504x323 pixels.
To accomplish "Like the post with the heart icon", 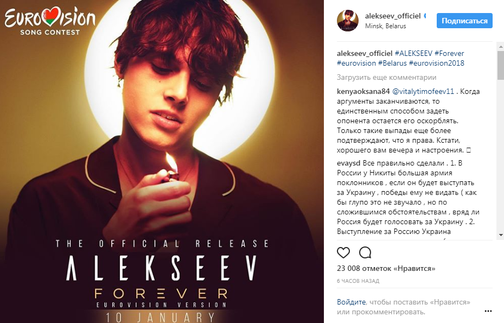I will [343, 252].
